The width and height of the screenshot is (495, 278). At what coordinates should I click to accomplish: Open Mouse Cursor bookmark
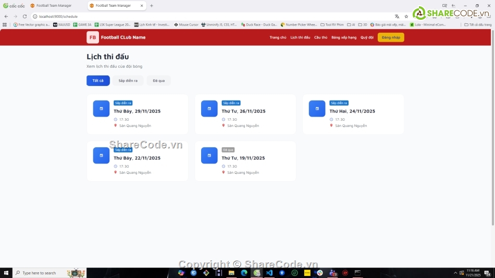[186, 24]
